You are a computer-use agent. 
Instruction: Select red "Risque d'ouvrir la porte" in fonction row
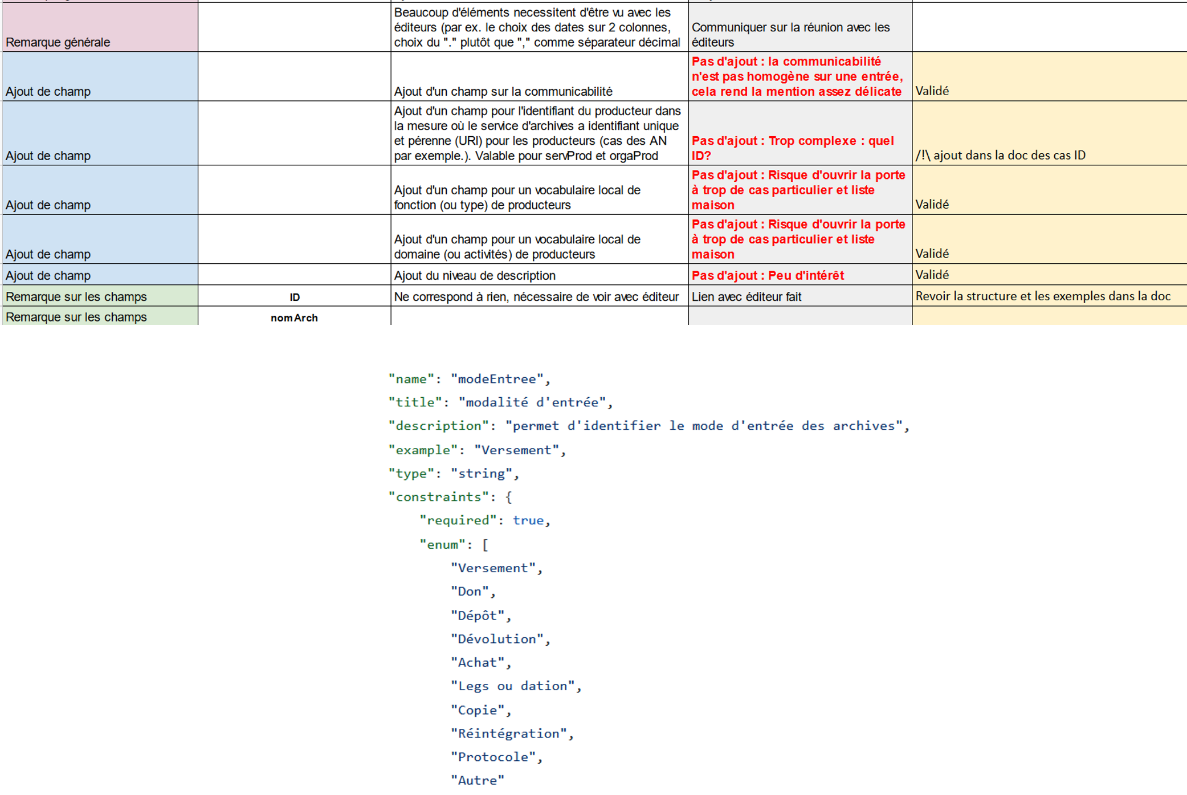pyautogui.click(x=800, y=190)
